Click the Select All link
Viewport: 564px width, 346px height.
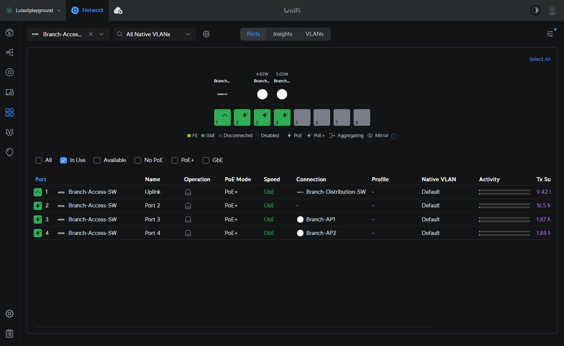540,59
